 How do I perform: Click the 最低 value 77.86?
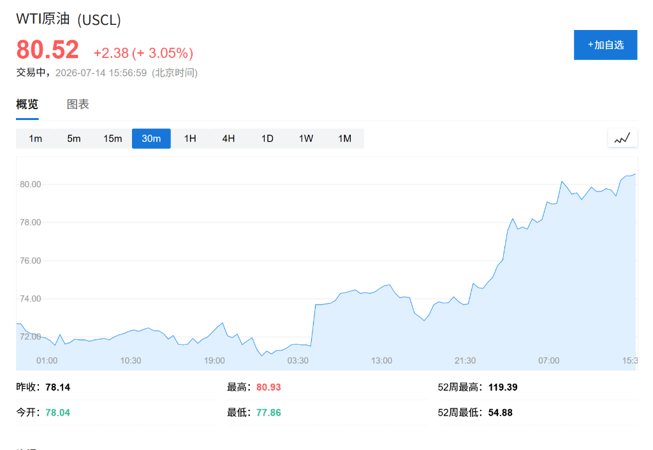[x=268, y=412]
